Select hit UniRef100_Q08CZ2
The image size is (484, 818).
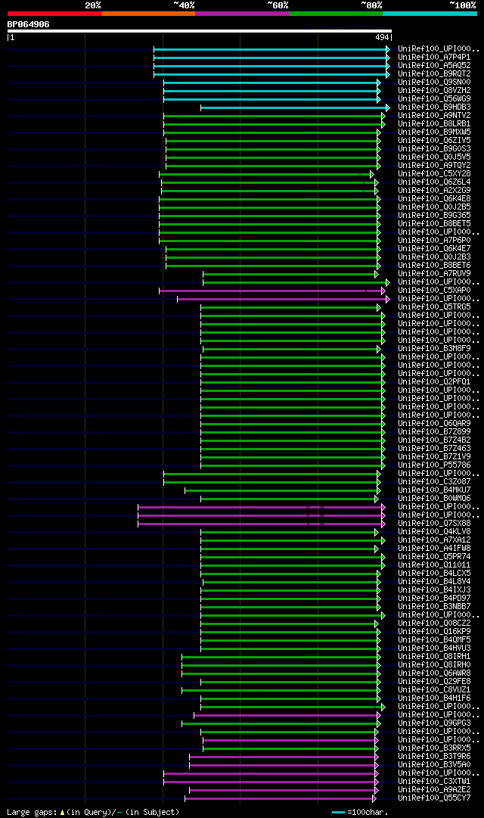(x=434, y=623)
